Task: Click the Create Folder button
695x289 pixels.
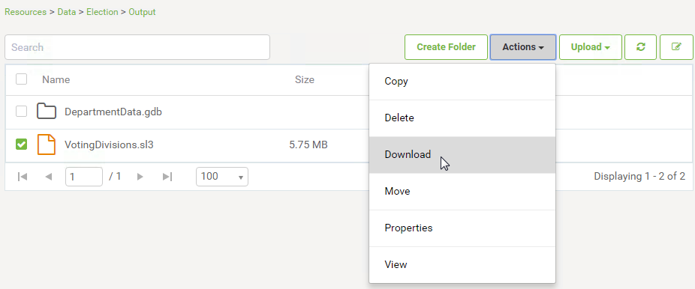Action: tap(446, 47)
